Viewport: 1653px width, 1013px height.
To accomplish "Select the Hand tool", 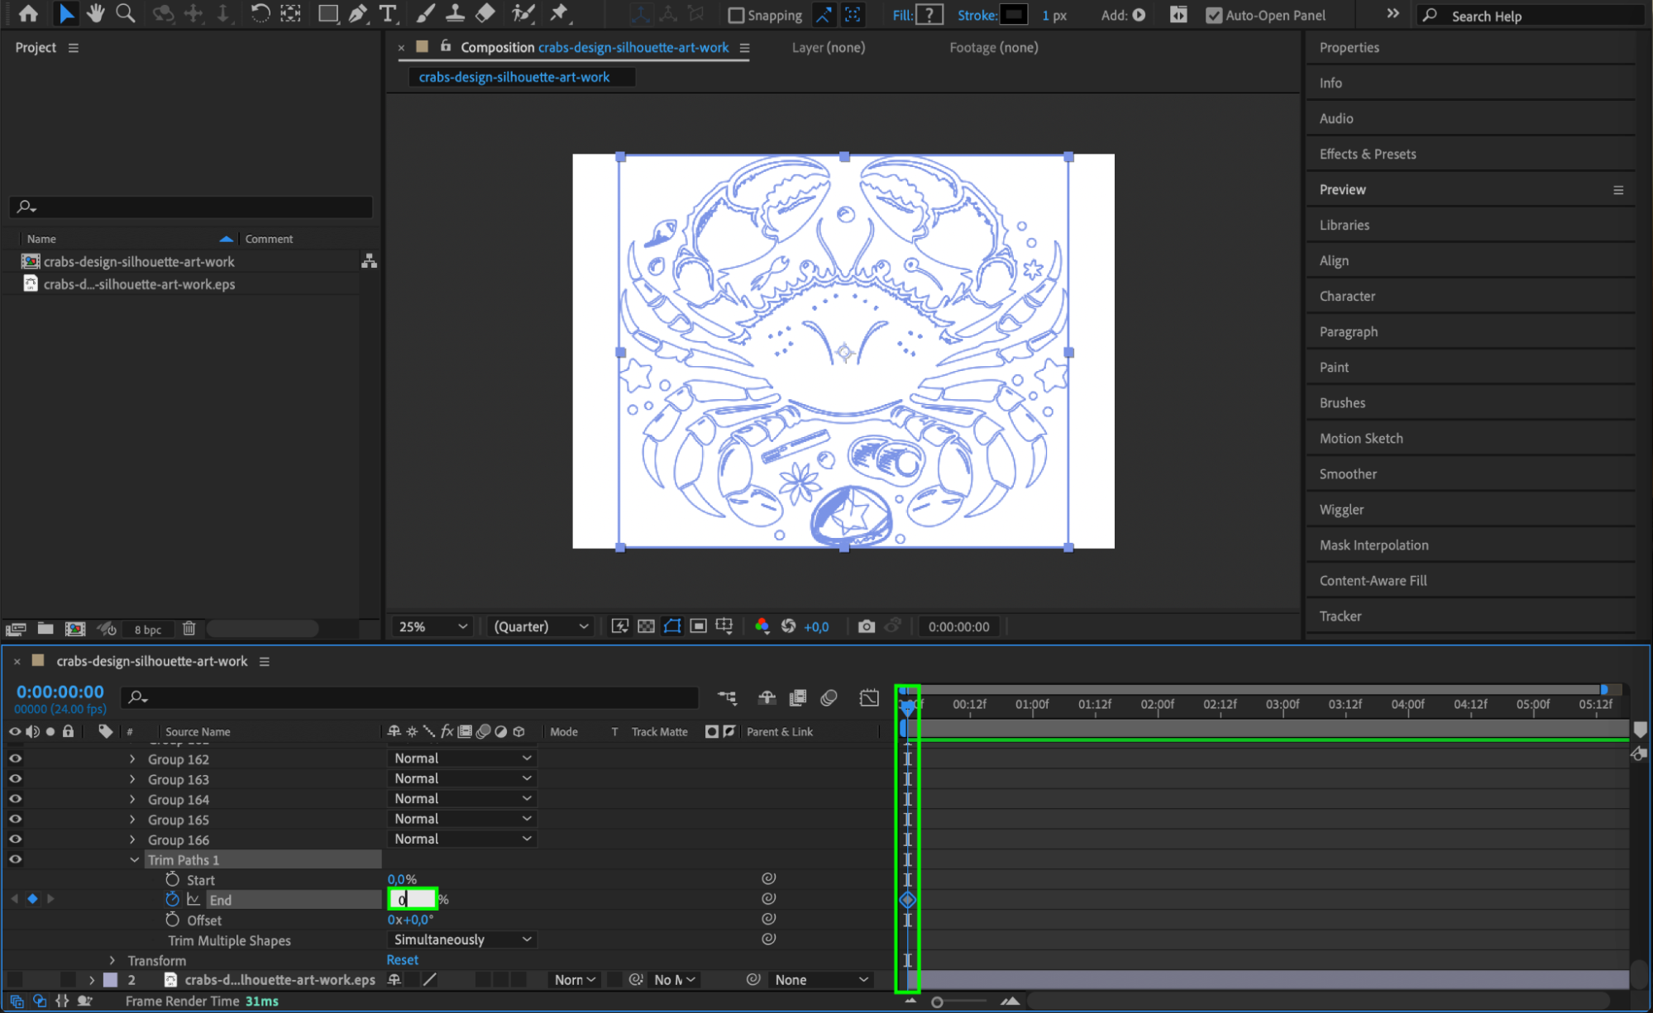I will 96,14.
